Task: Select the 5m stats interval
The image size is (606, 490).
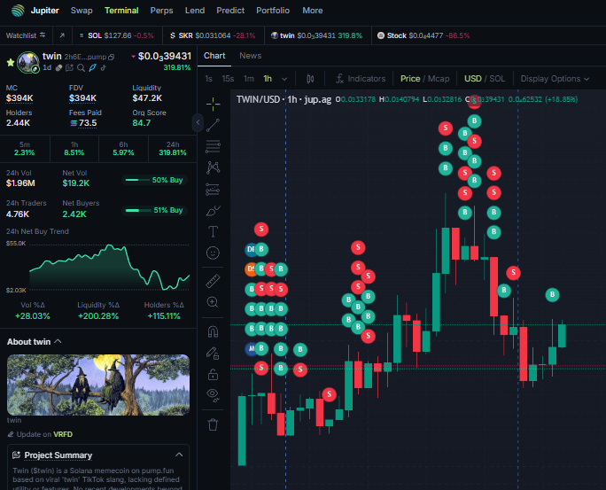Action: point(25,148)
